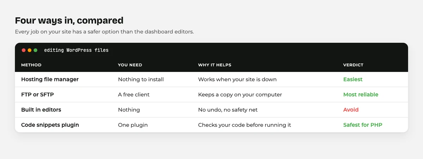Viewport: 423px width, 159px height.
Task: Click the orange window dot
Action: pyautogui.click(x=30, y=50)
